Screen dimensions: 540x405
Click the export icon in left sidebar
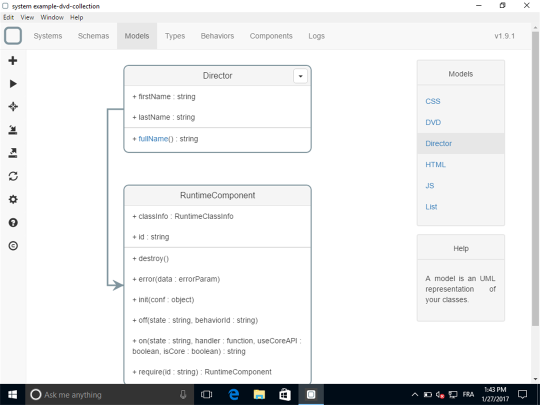[12, 153]
